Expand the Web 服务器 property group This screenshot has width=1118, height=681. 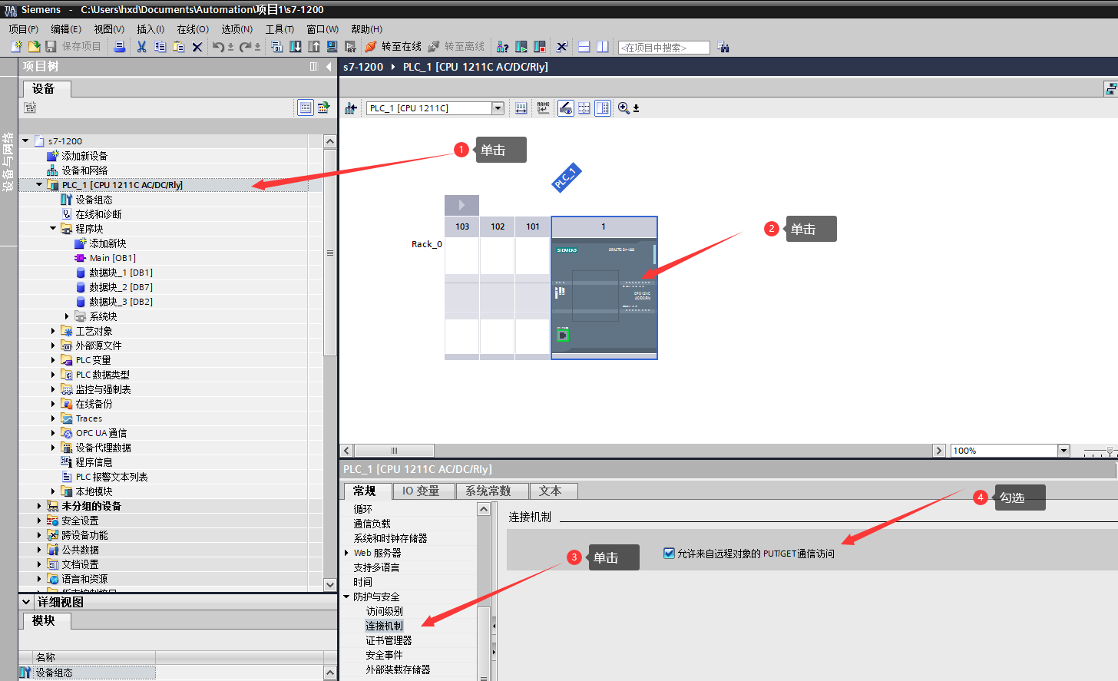[346, 553]
